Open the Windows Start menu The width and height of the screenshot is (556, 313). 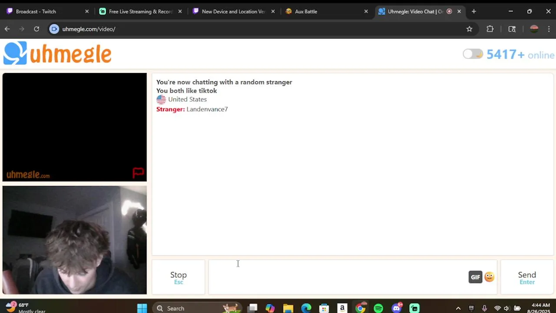coord(142,308)
